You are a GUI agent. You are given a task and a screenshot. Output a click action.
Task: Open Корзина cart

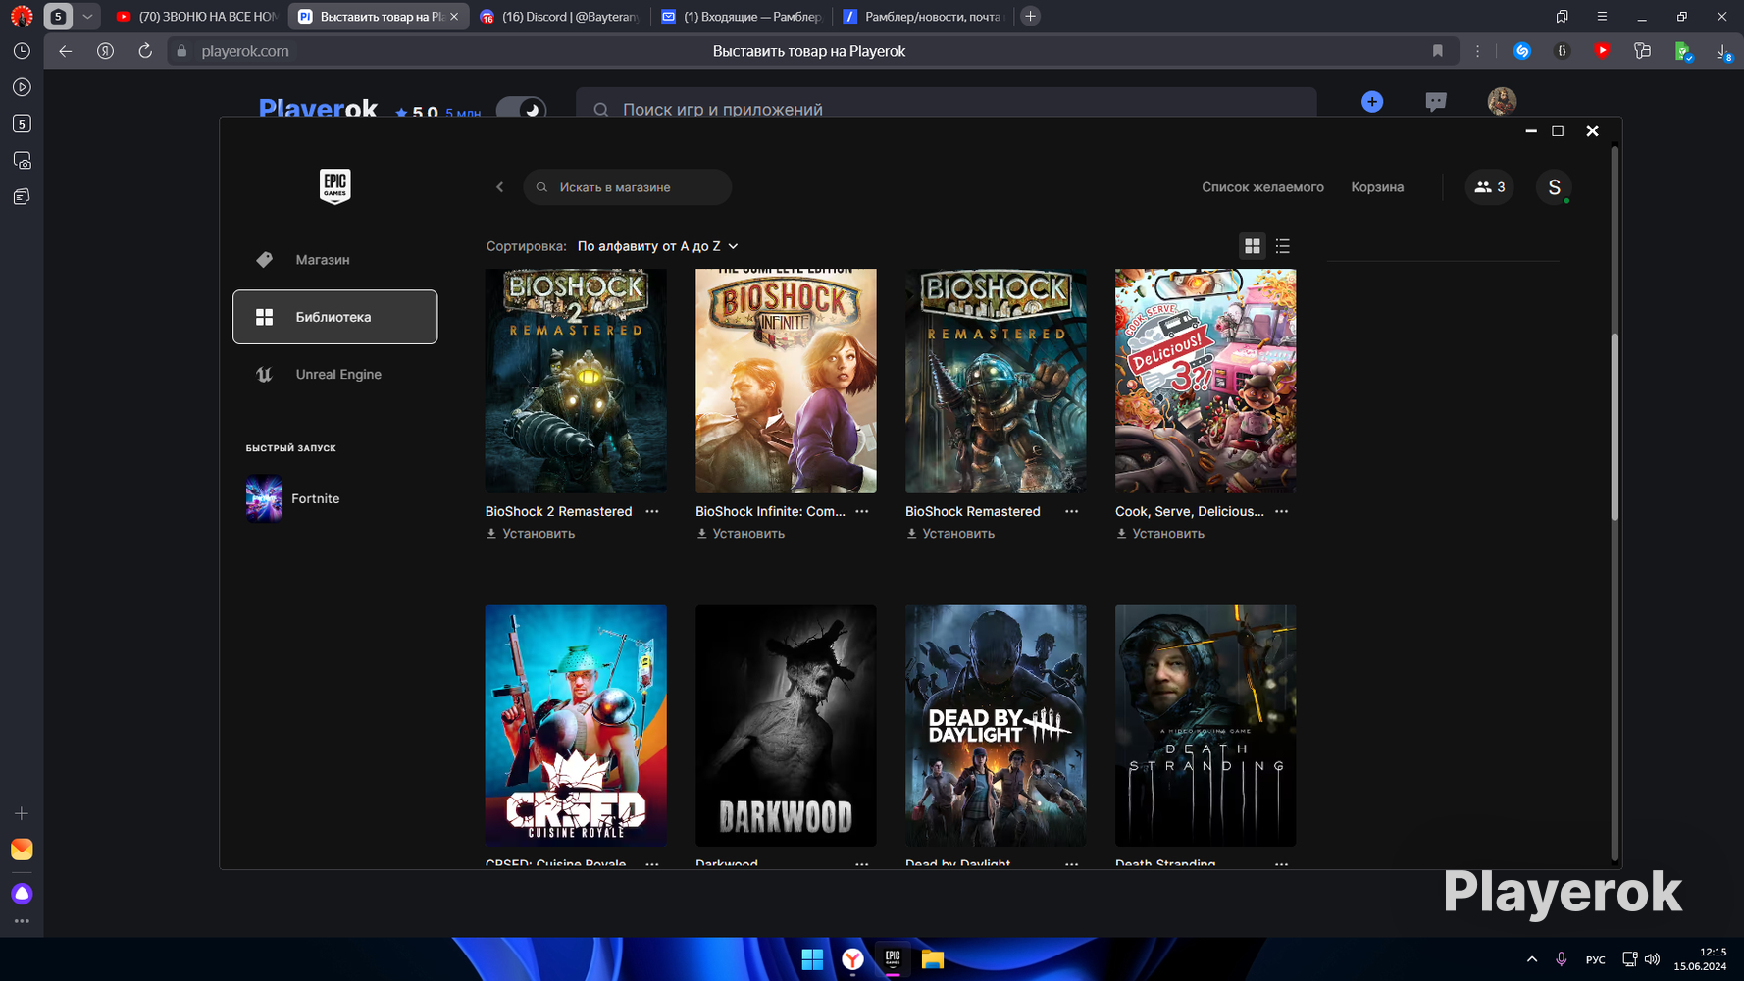(1377, 187)
